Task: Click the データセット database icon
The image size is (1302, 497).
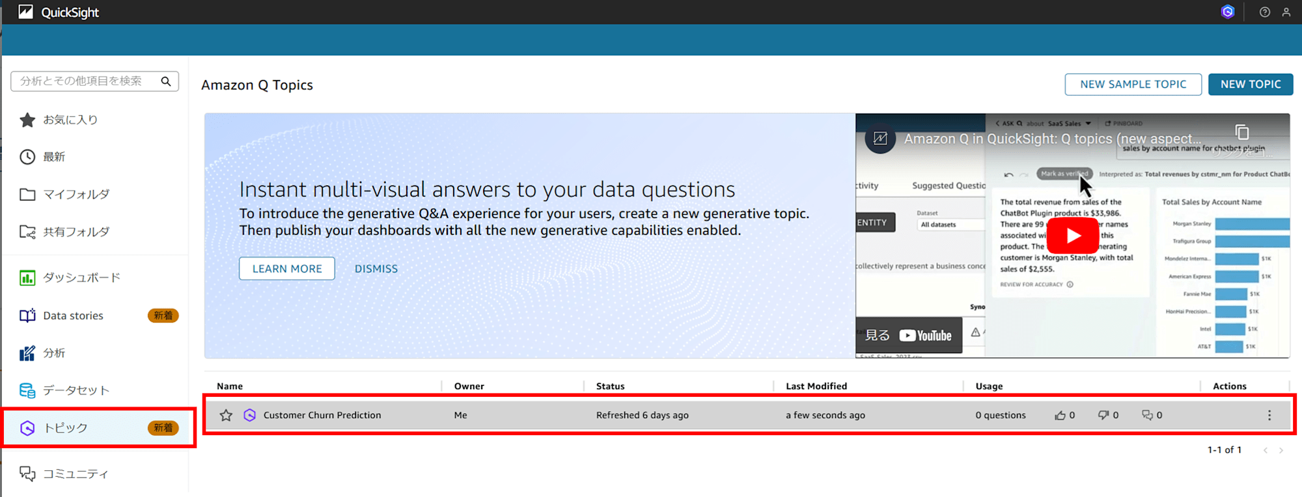Action: click(x=27, y=390)
